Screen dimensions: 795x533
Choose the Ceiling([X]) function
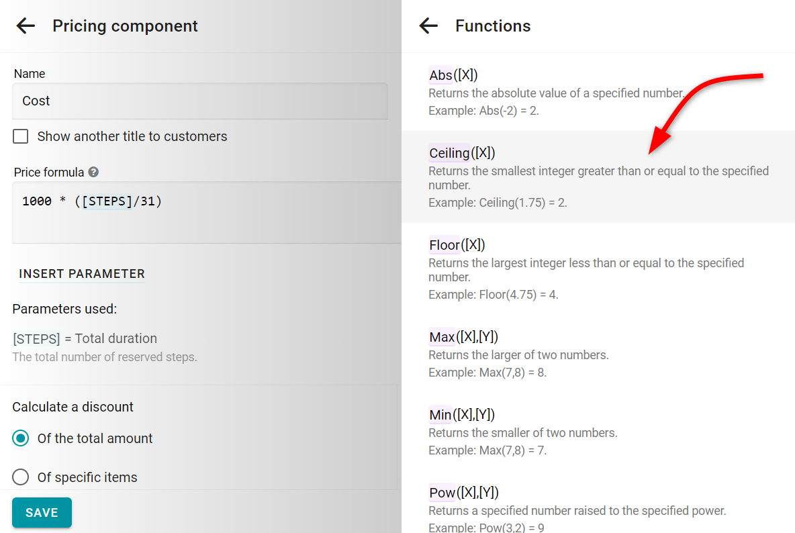coord(462,153)
